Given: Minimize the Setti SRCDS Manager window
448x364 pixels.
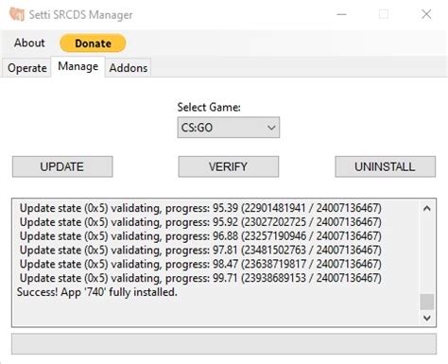Looking at the screenshot, I should (341, 14).
